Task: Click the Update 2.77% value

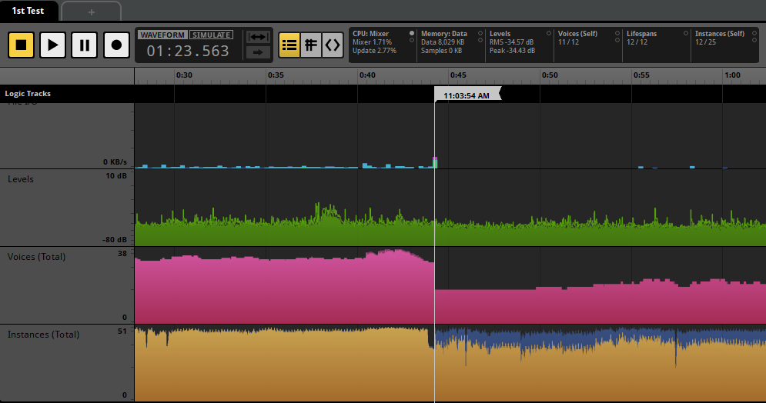Action: pyautogui.click(x=374, y=51)
